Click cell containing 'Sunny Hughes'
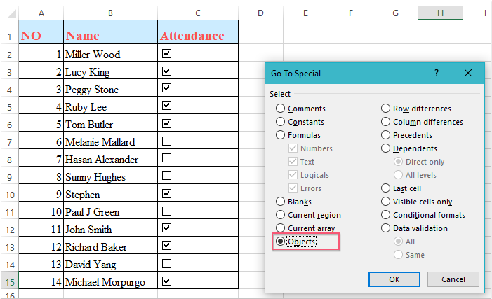This screenshot has width=492, height=299. [x=110, y=175]
